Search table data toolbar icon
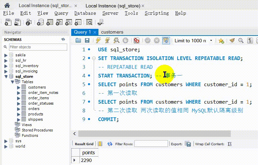 tap(89, 22)
